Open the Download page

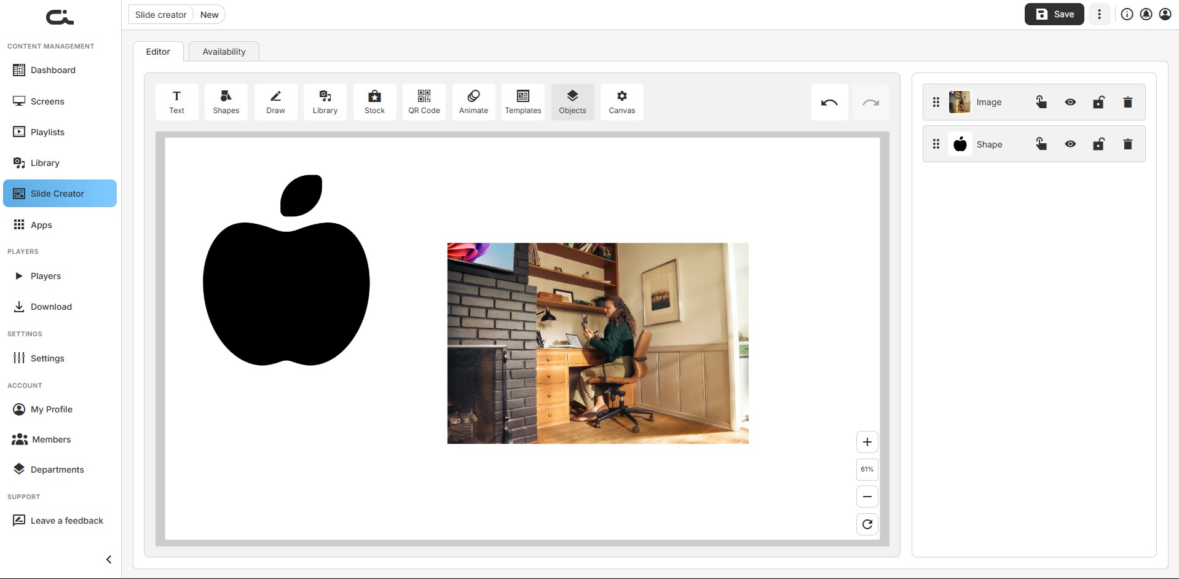tap(60, 307)
